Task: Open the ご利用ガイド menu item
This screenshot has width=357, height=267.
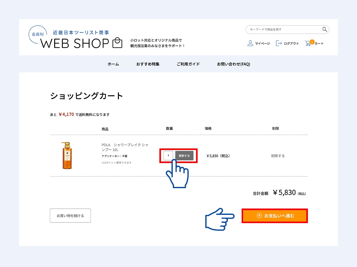Action: pyautogui.click(x=188, y=64)
